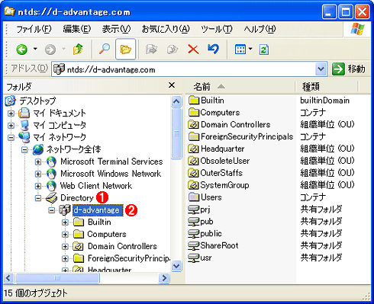Open the Search magnifier tool
The height and width of the screenshot is (304, 374).
[105, 49]
